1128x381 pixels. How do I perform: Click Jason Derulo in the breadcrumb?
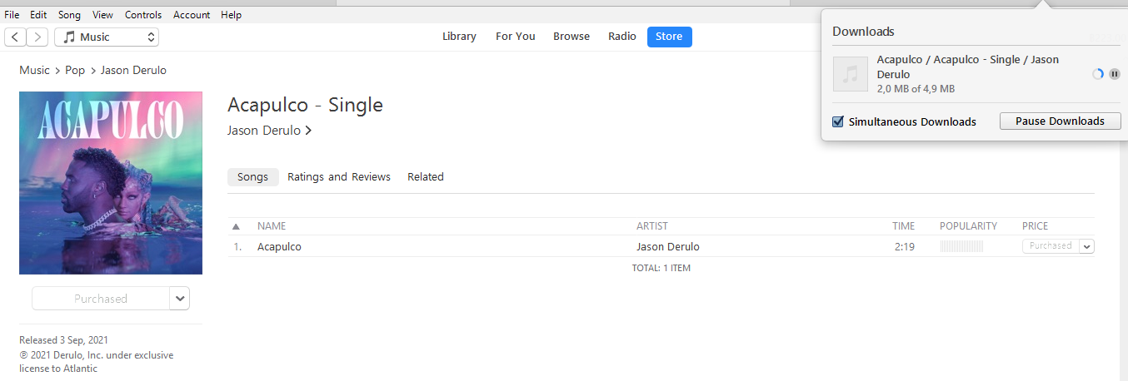click(x=133, y=71)
